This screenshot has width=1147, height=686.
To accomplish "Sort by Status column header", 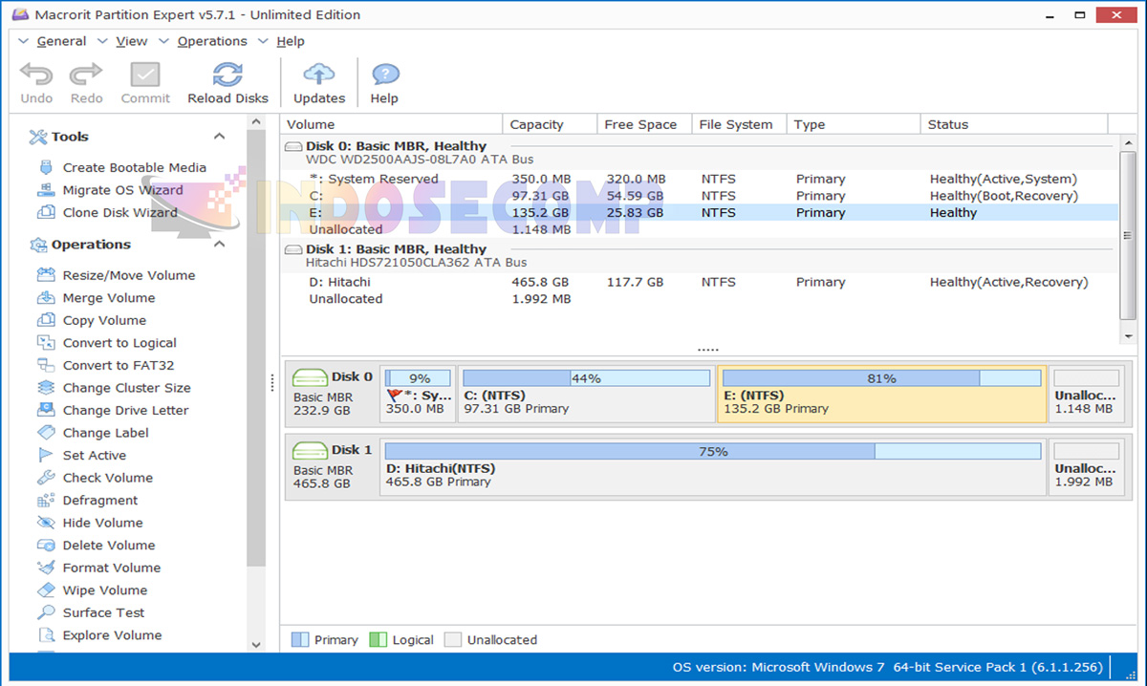I will point(1015,124).
